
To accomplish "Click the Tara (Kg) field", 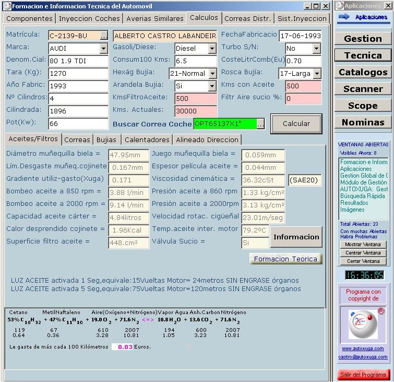I will (x=78, y=74).
